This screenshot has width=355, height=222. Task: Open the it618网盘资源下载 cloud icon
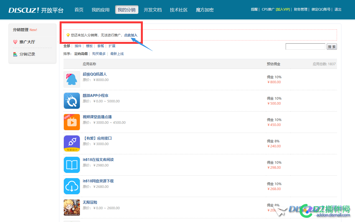coord(72,186)
